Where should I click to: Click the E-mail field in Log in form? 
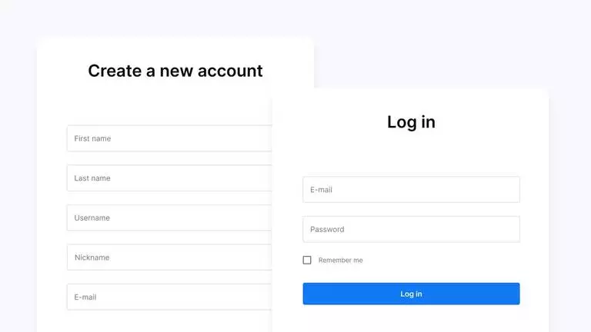click(411, 190)
